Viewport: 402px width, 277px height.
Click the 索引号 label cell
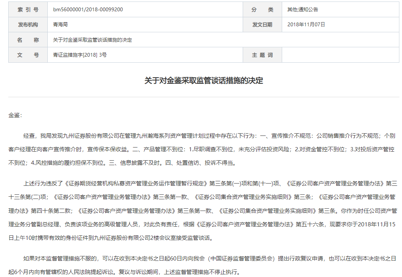[x=28, y=9]
